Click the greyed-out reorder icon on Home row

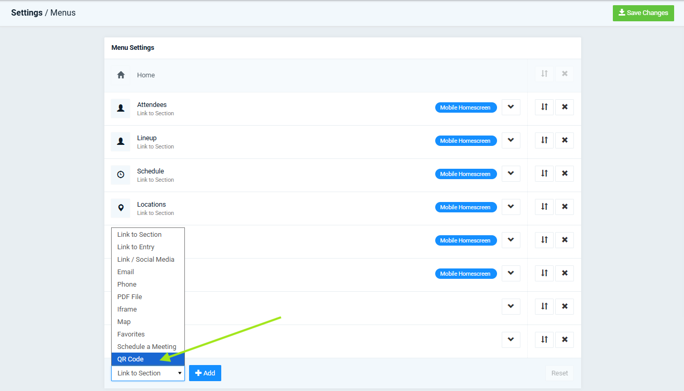coord(544,74)
